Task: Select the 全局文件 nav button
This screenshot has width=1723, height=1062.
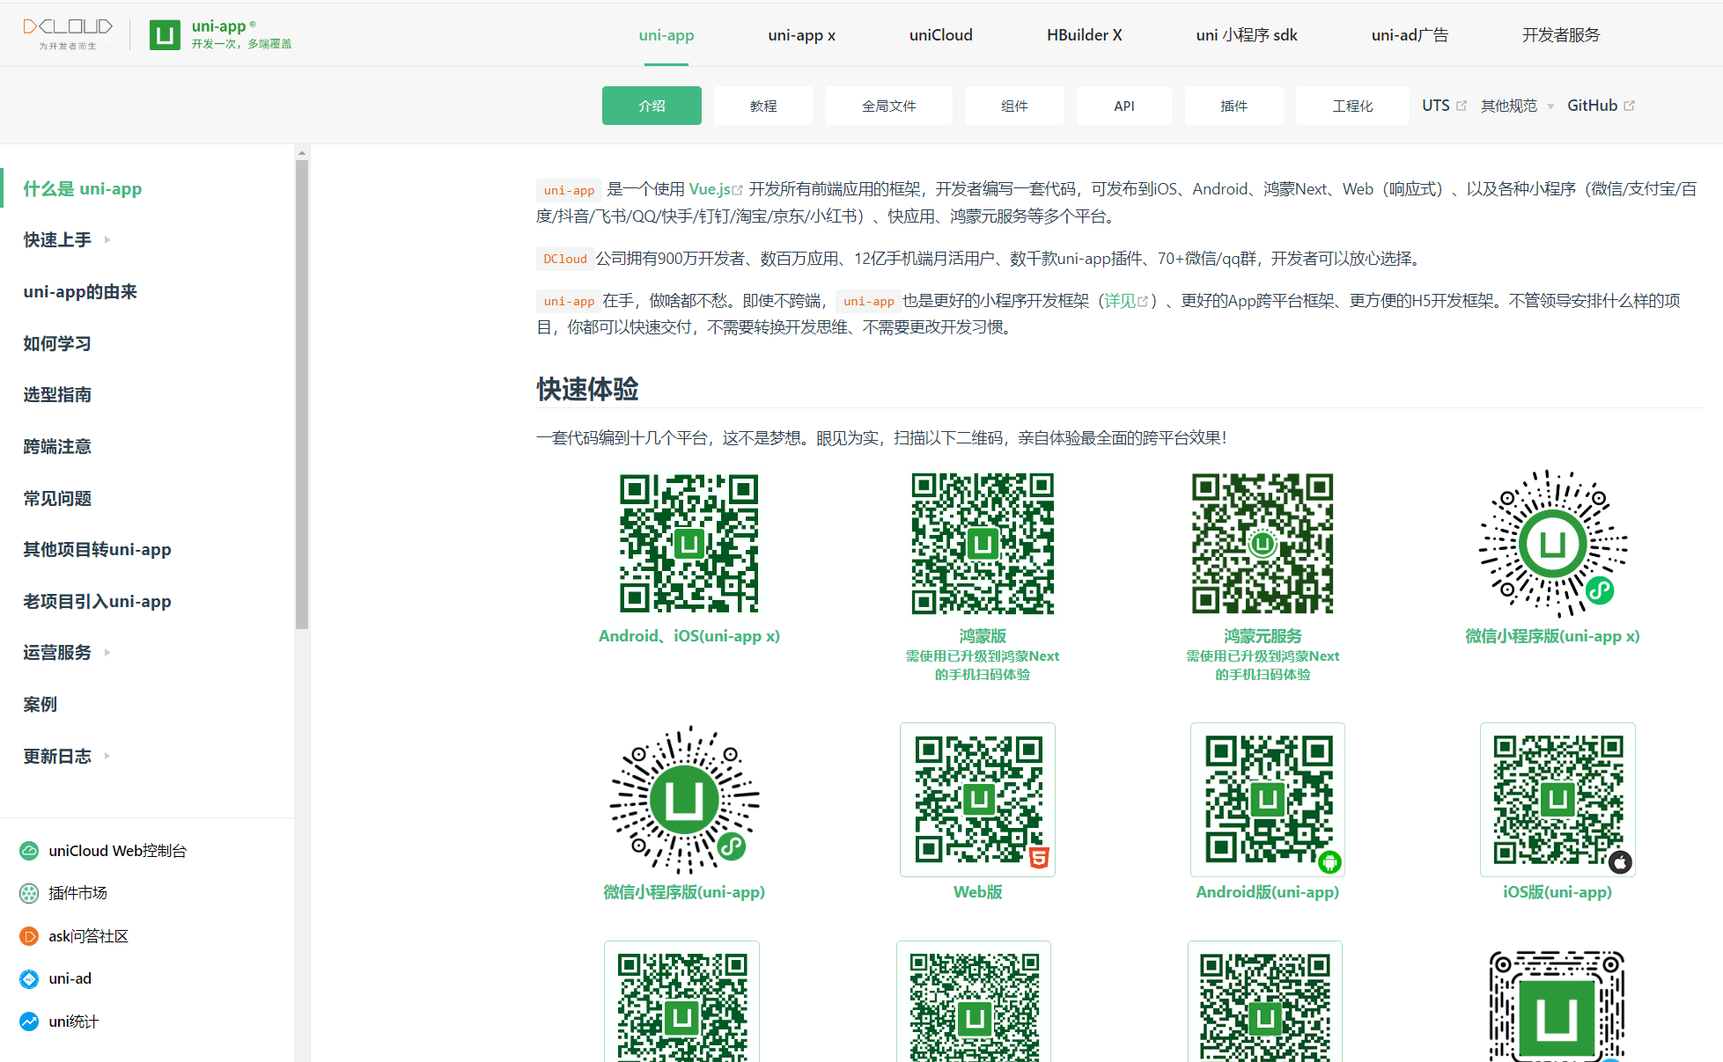Action: [x=889, y=106]
